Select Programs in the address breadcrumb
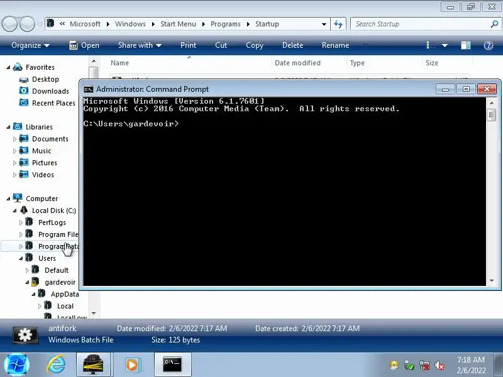This screenshot has width=503, height=377. (x=226, y=24)
